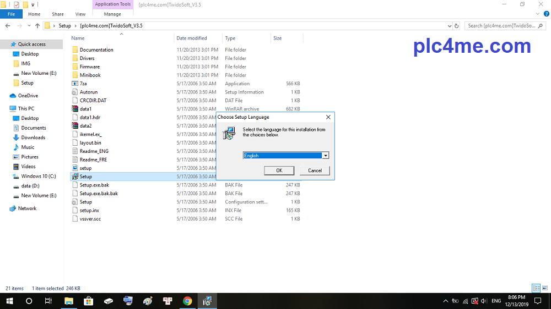Open File Explorer from the taskbar
This screenshot has height=309, width=551.
click(x=69, y=301)
